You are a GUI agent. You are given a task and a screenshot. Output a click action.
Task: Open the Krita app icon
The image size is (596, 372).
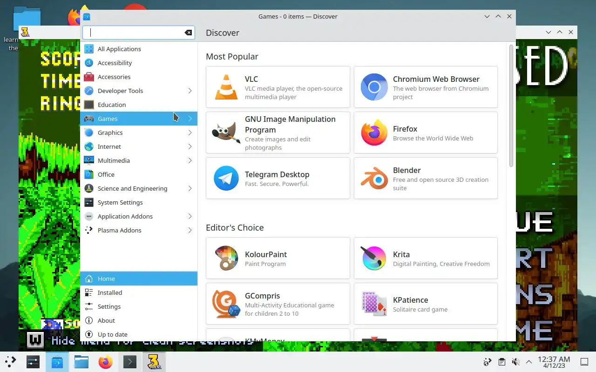(x=374, y=258)
